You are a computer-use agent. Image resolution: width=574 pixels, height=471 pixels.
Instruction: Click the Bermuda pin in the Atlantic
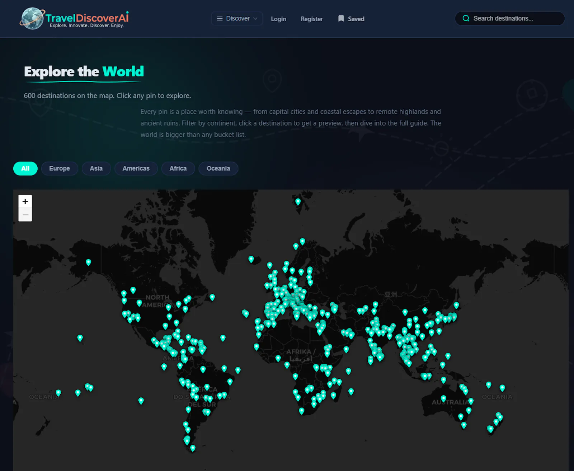point(223,338)
